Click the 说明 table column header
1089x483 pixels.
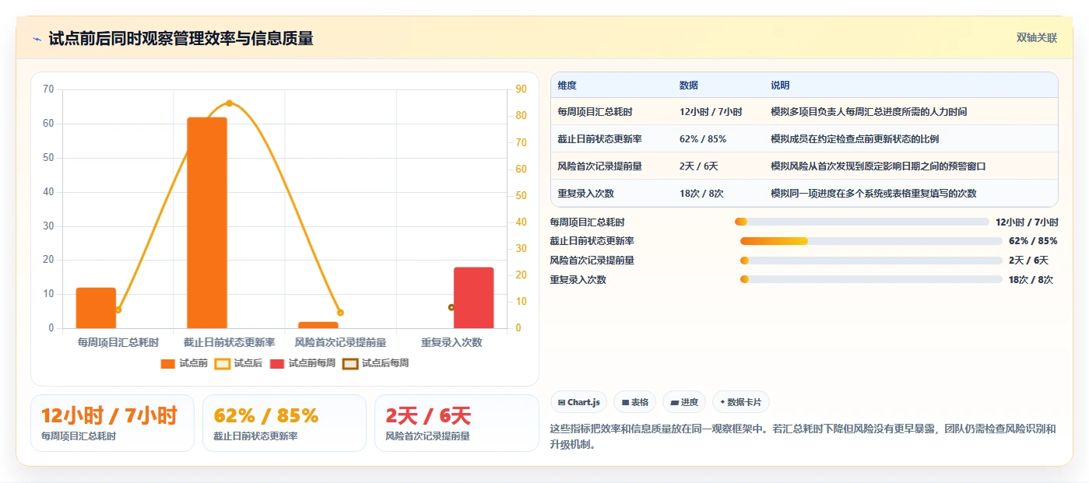click(780, 86)
